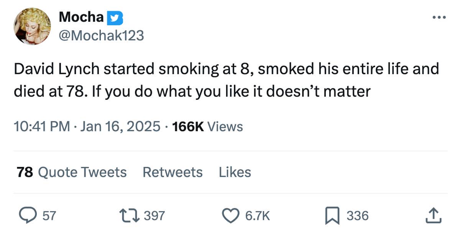Click the 57 replies count
This screenshot has height=236, width=460.
coord(49,216)
